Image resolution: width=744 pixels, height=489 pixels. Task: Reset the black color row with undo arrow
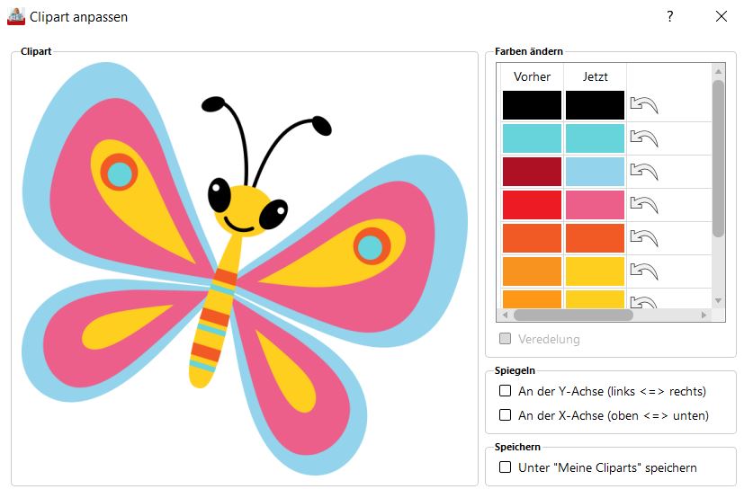[x=643, y=105]
